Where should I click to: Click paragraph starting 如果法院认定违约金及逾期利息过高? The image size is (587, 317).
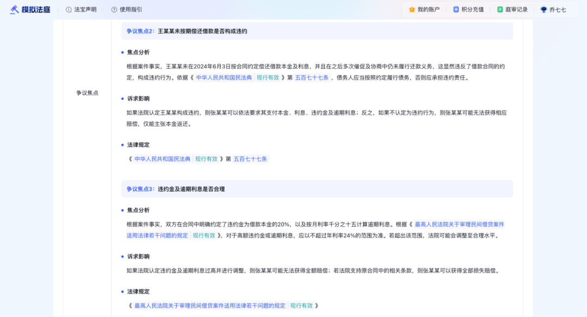(x=314, y=271)
